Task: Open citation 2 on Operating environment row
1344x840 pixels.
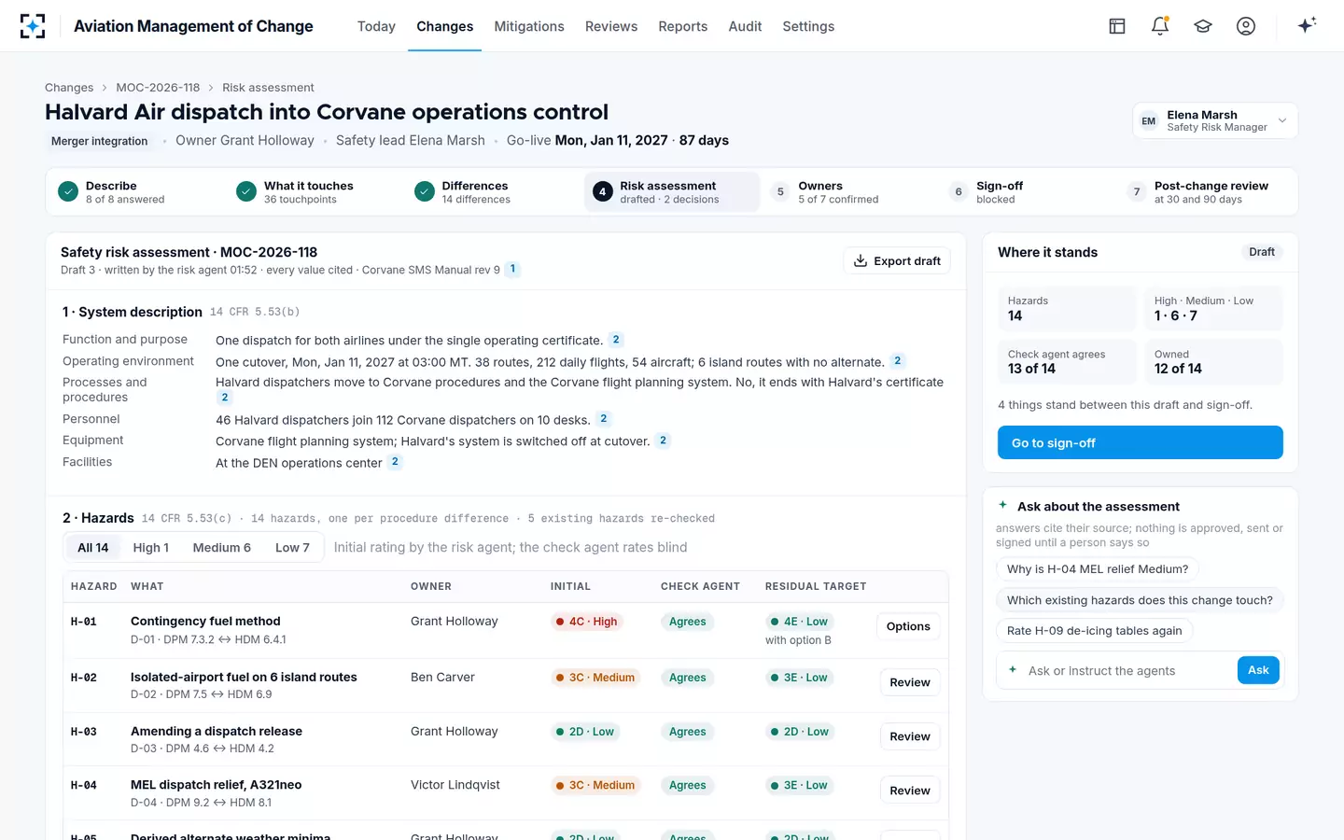Action: click(897, 361)
